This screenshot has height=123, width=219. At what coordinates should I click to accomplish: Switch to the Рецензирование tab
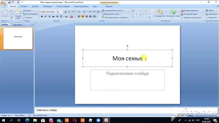81,6
